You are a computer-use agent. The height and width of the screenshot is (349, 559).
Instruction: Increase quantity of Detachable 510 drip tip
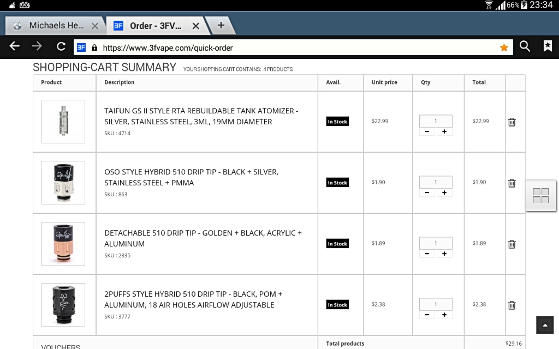(x=444, y=254)
